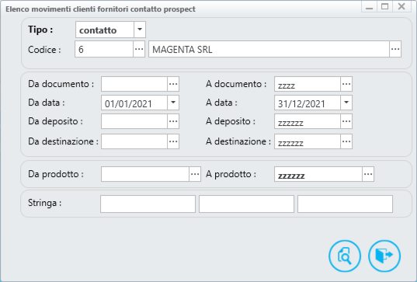Expand the Tipo contatto dropdown
417x282 pixels.
pyautogui.click(x=140, y=30)
